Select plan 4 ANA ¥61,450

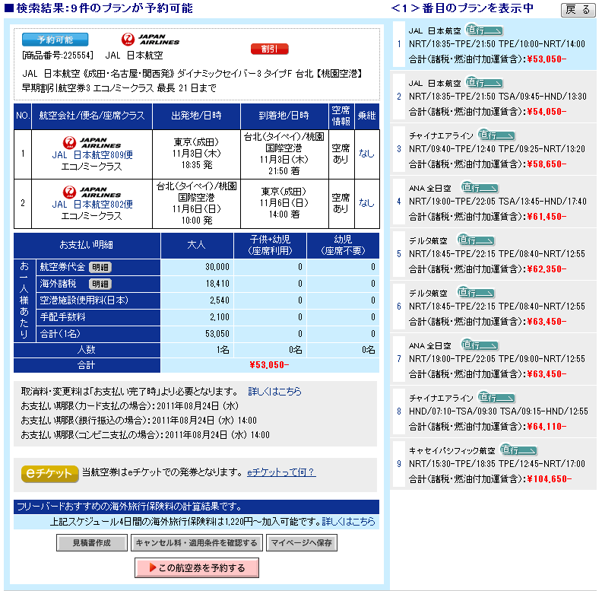coord(493,202)
